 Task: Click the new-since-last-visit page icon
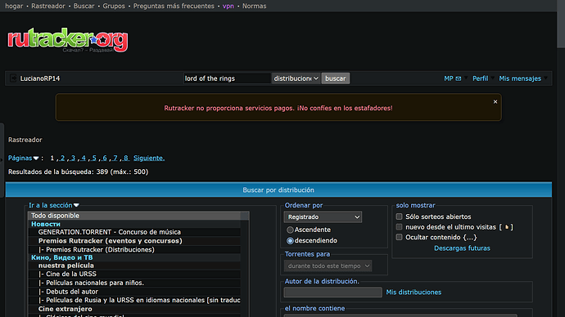(x=507, y=227)
